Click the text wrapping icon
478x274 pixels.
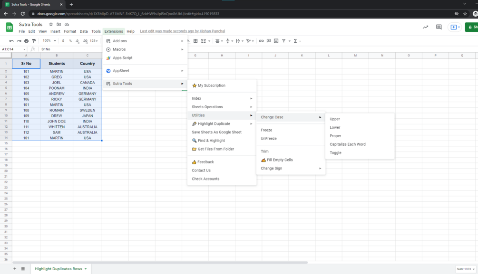click(238, 41)
